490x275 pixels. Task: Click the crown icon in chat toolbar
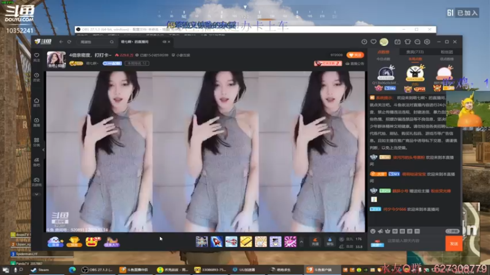pos(388,232)
